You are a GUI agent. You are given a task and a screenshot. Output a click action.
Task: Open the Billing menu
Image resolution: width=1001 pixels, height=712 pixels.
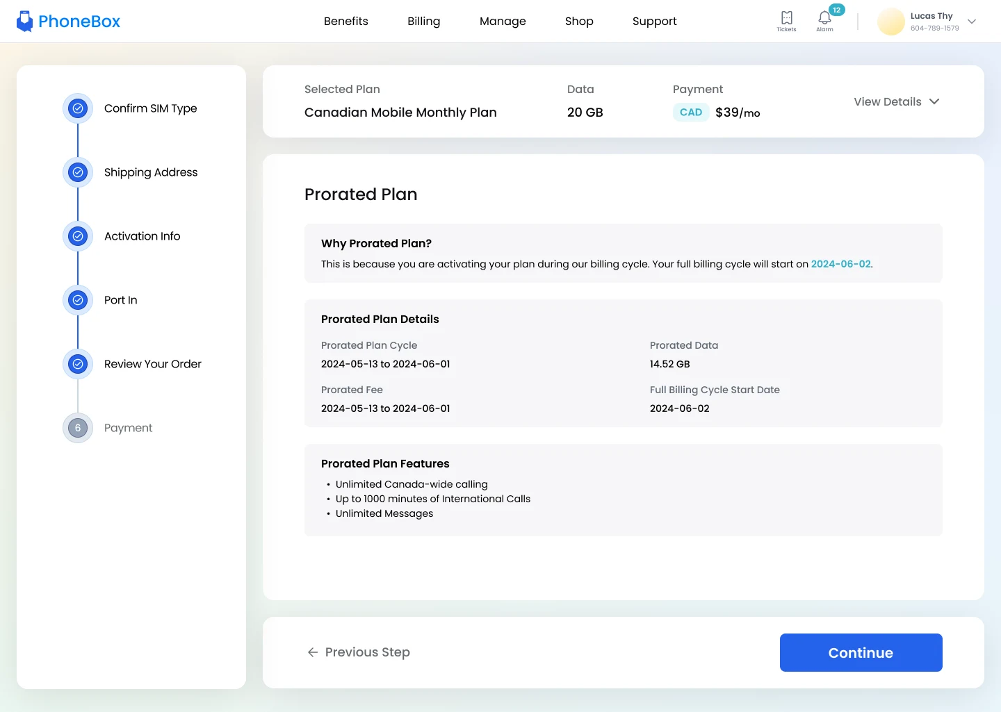[424, 22]
